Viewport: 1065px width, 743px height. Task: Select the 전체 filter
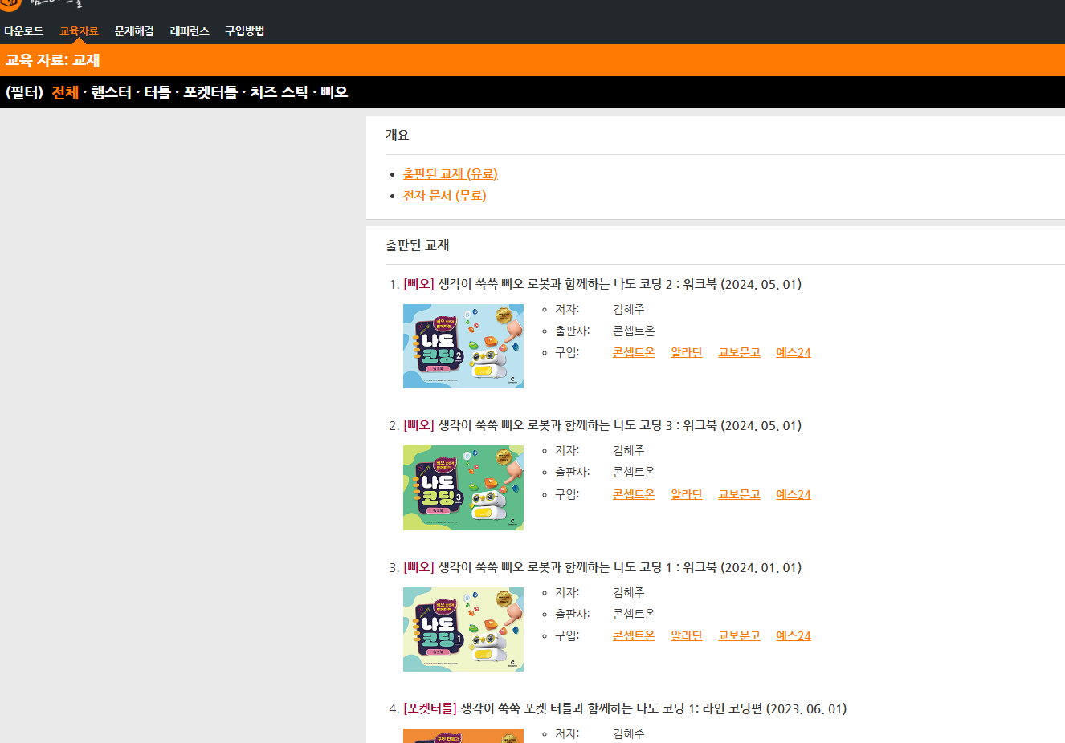65,92
